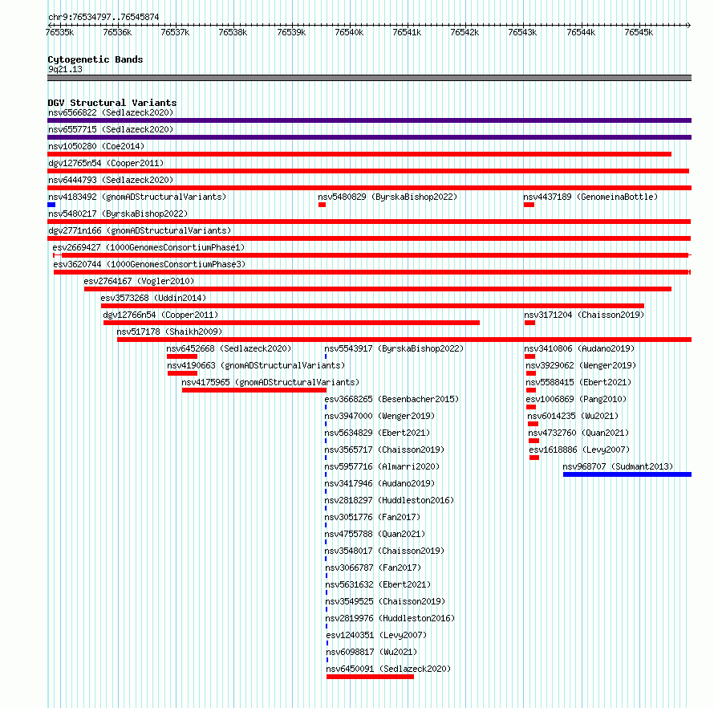The width and height of the screenshot is (714, 708).
Task: Click nsv2819976 (Huddleston2016) label
Action: tap(390, 618)
